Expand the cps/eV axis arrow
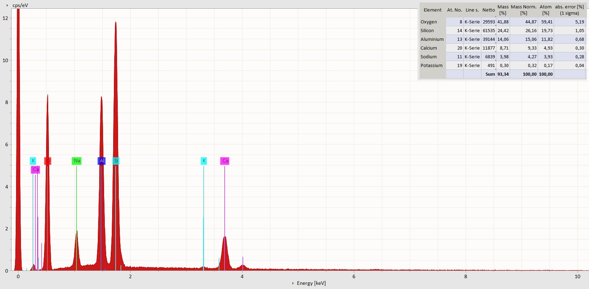The image size is (589, 289). click(x=7, y=5)
